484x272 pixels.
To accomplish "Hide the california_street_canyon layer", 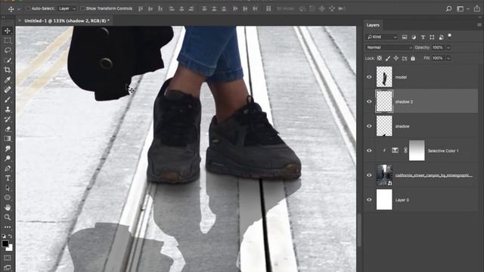I will [x=369, y=175].
